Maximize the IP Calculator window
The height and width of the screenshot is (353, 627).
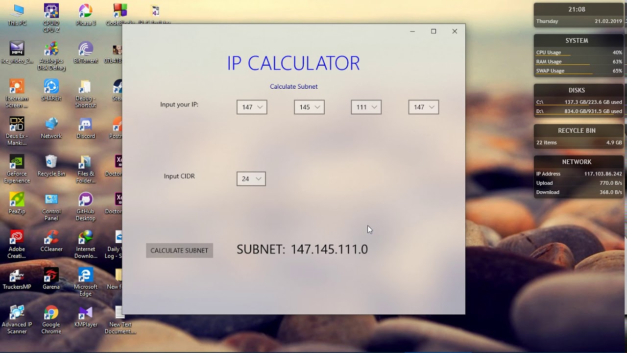point(434,31)
